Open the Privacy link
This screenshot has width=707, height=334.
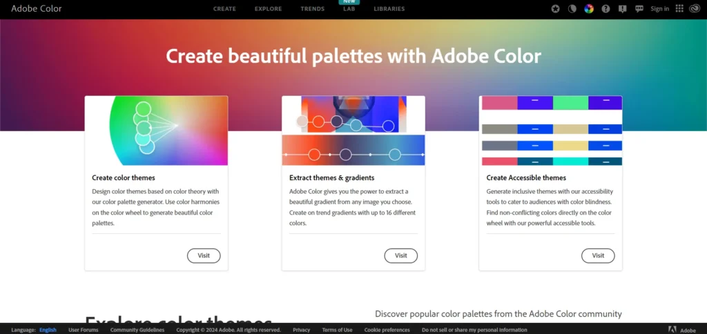[x=301, y=330]
